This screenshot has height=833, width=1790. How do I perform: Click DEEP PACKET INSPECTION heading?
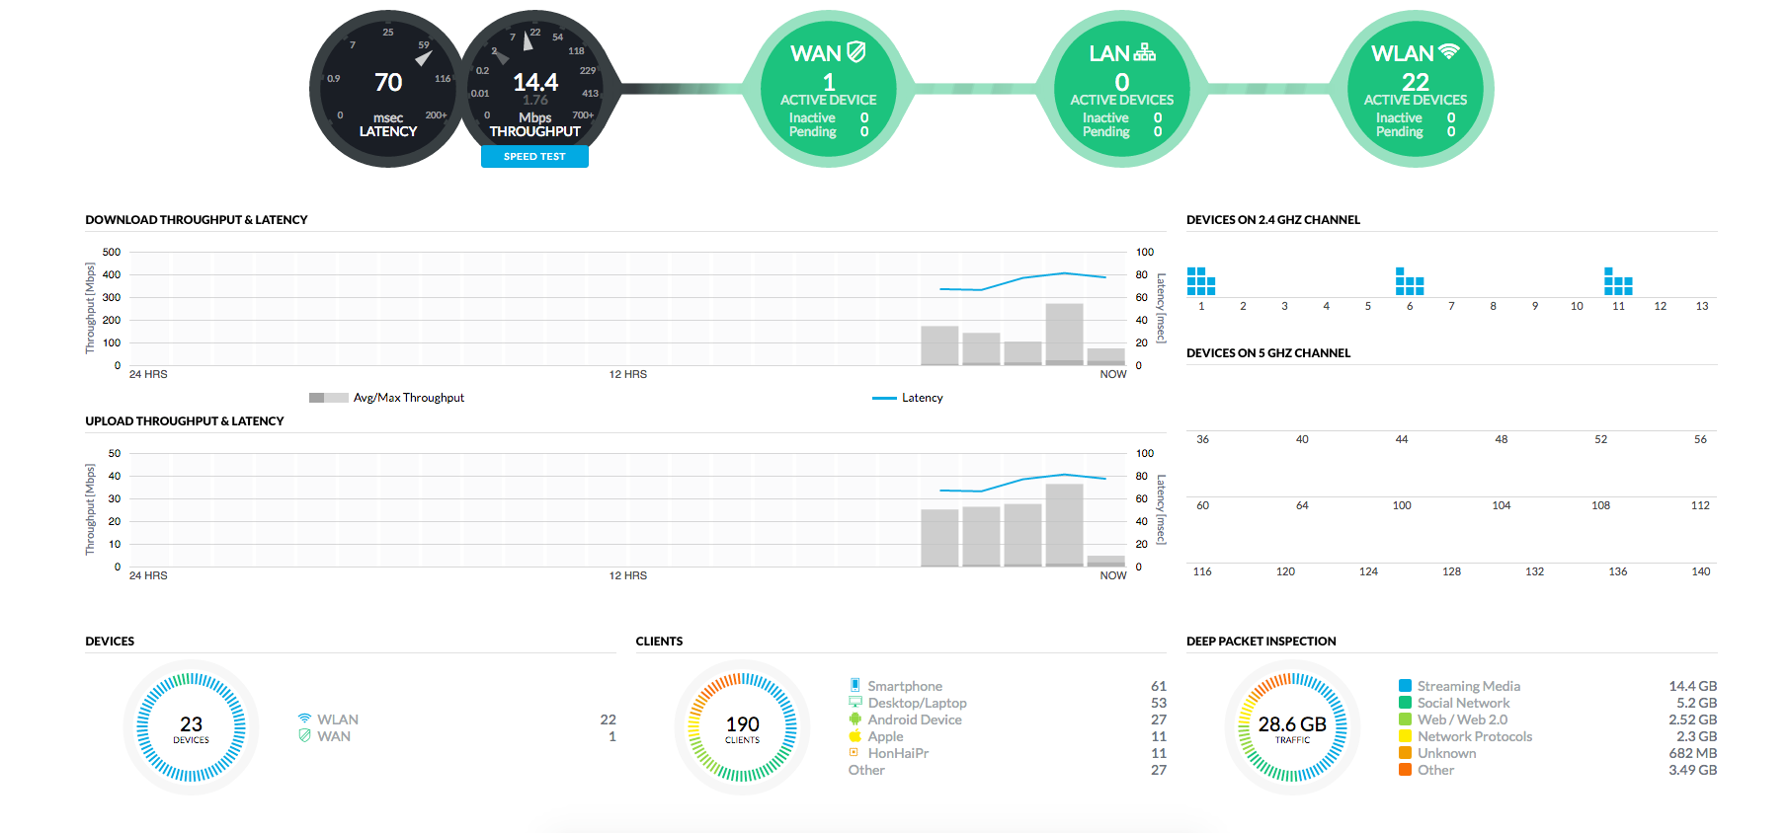click(x=1261, y=642)
